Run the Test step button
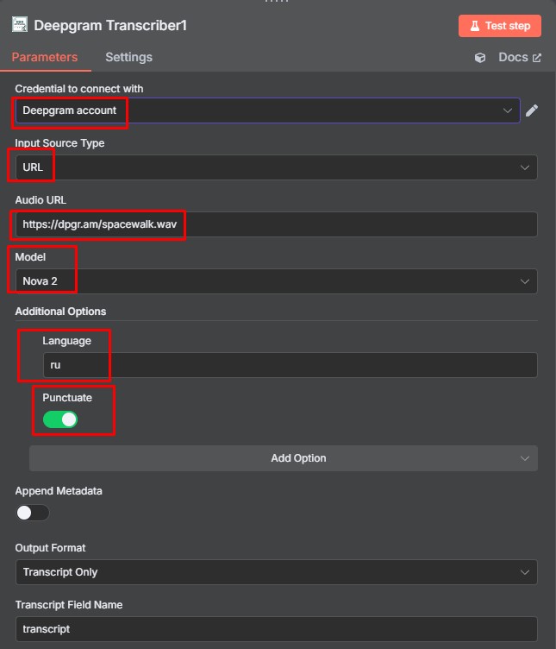Image resolution: width=556 pixels, height=649 pixels. click(500, 26)
